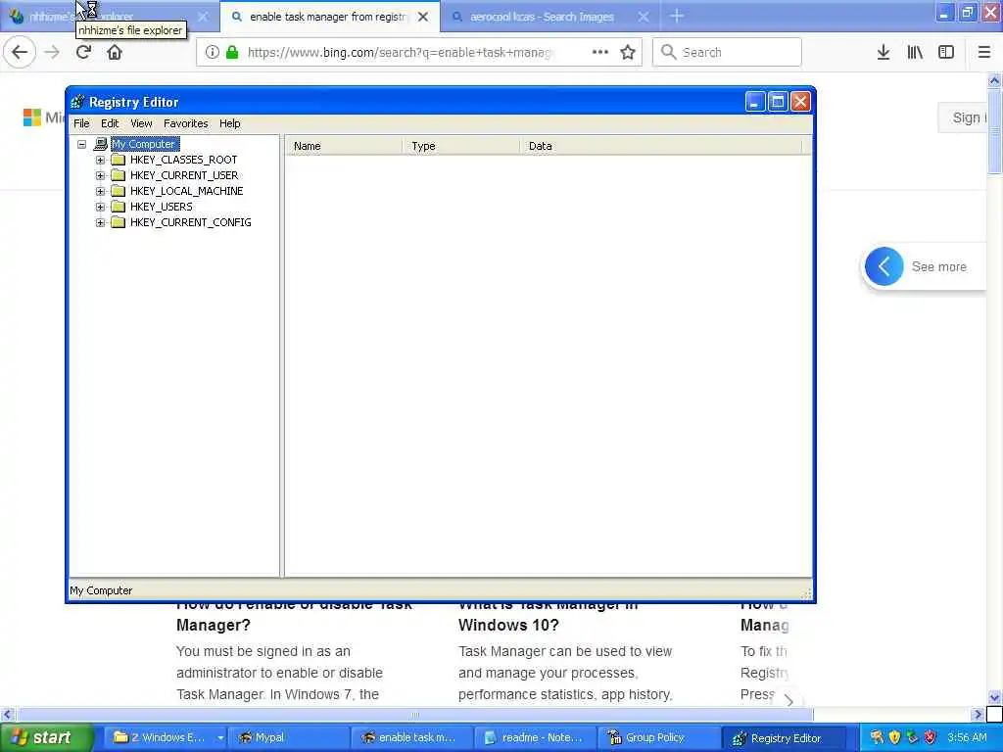Open the browser home page
This screenshot has width=1003, height=752.
point(115,53)
